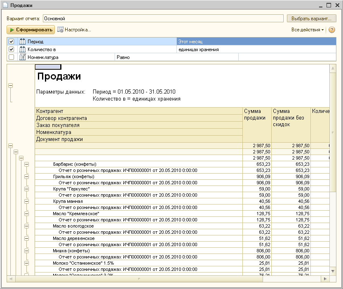Collapse the report header group
This screenshot has width=343, height=289.
click(10, 85)
